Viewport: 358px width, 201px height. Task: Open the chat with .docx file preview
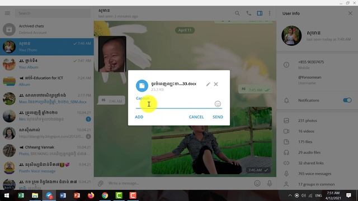click(x=47, y=98)
